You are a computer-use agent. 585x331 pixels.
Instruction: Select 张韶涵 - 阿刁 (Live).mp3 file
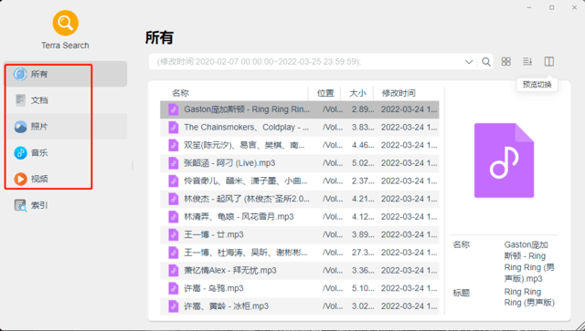pos(300,163)
